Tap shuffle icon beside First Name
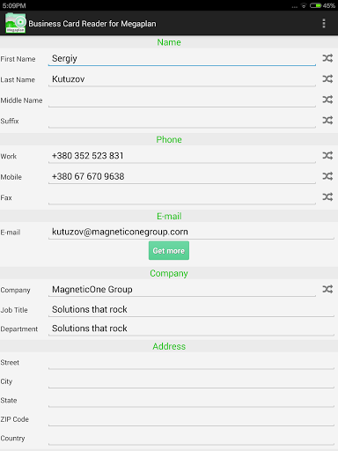The height and width of the screenshot is (451, 338). (327, 58)
